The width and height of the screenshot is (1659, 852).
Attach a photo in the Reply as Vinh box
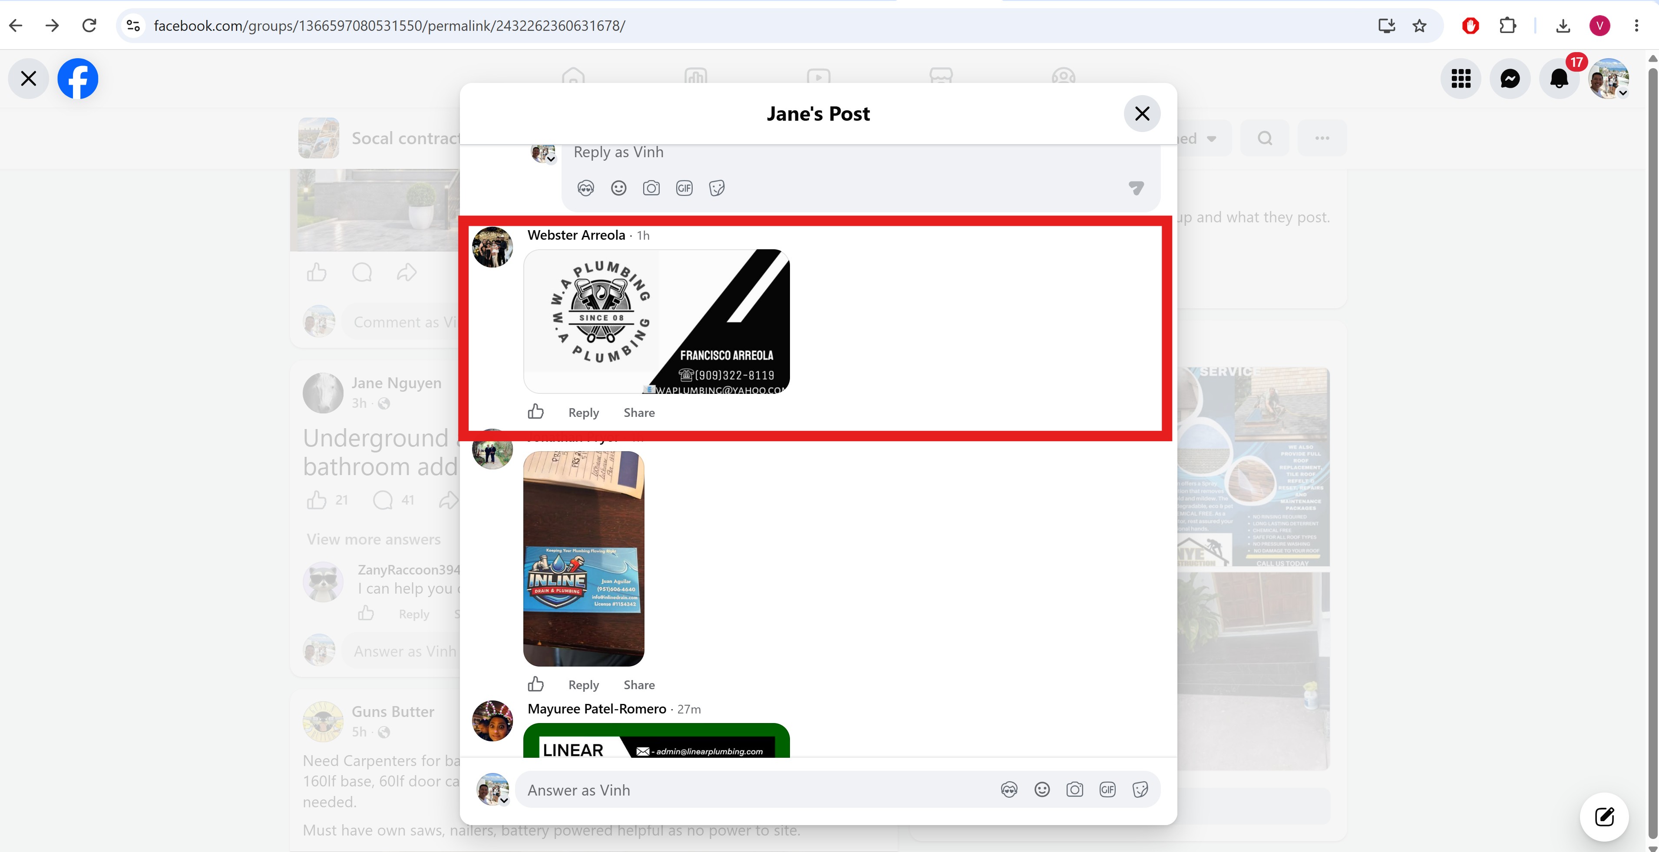point(651,188)
